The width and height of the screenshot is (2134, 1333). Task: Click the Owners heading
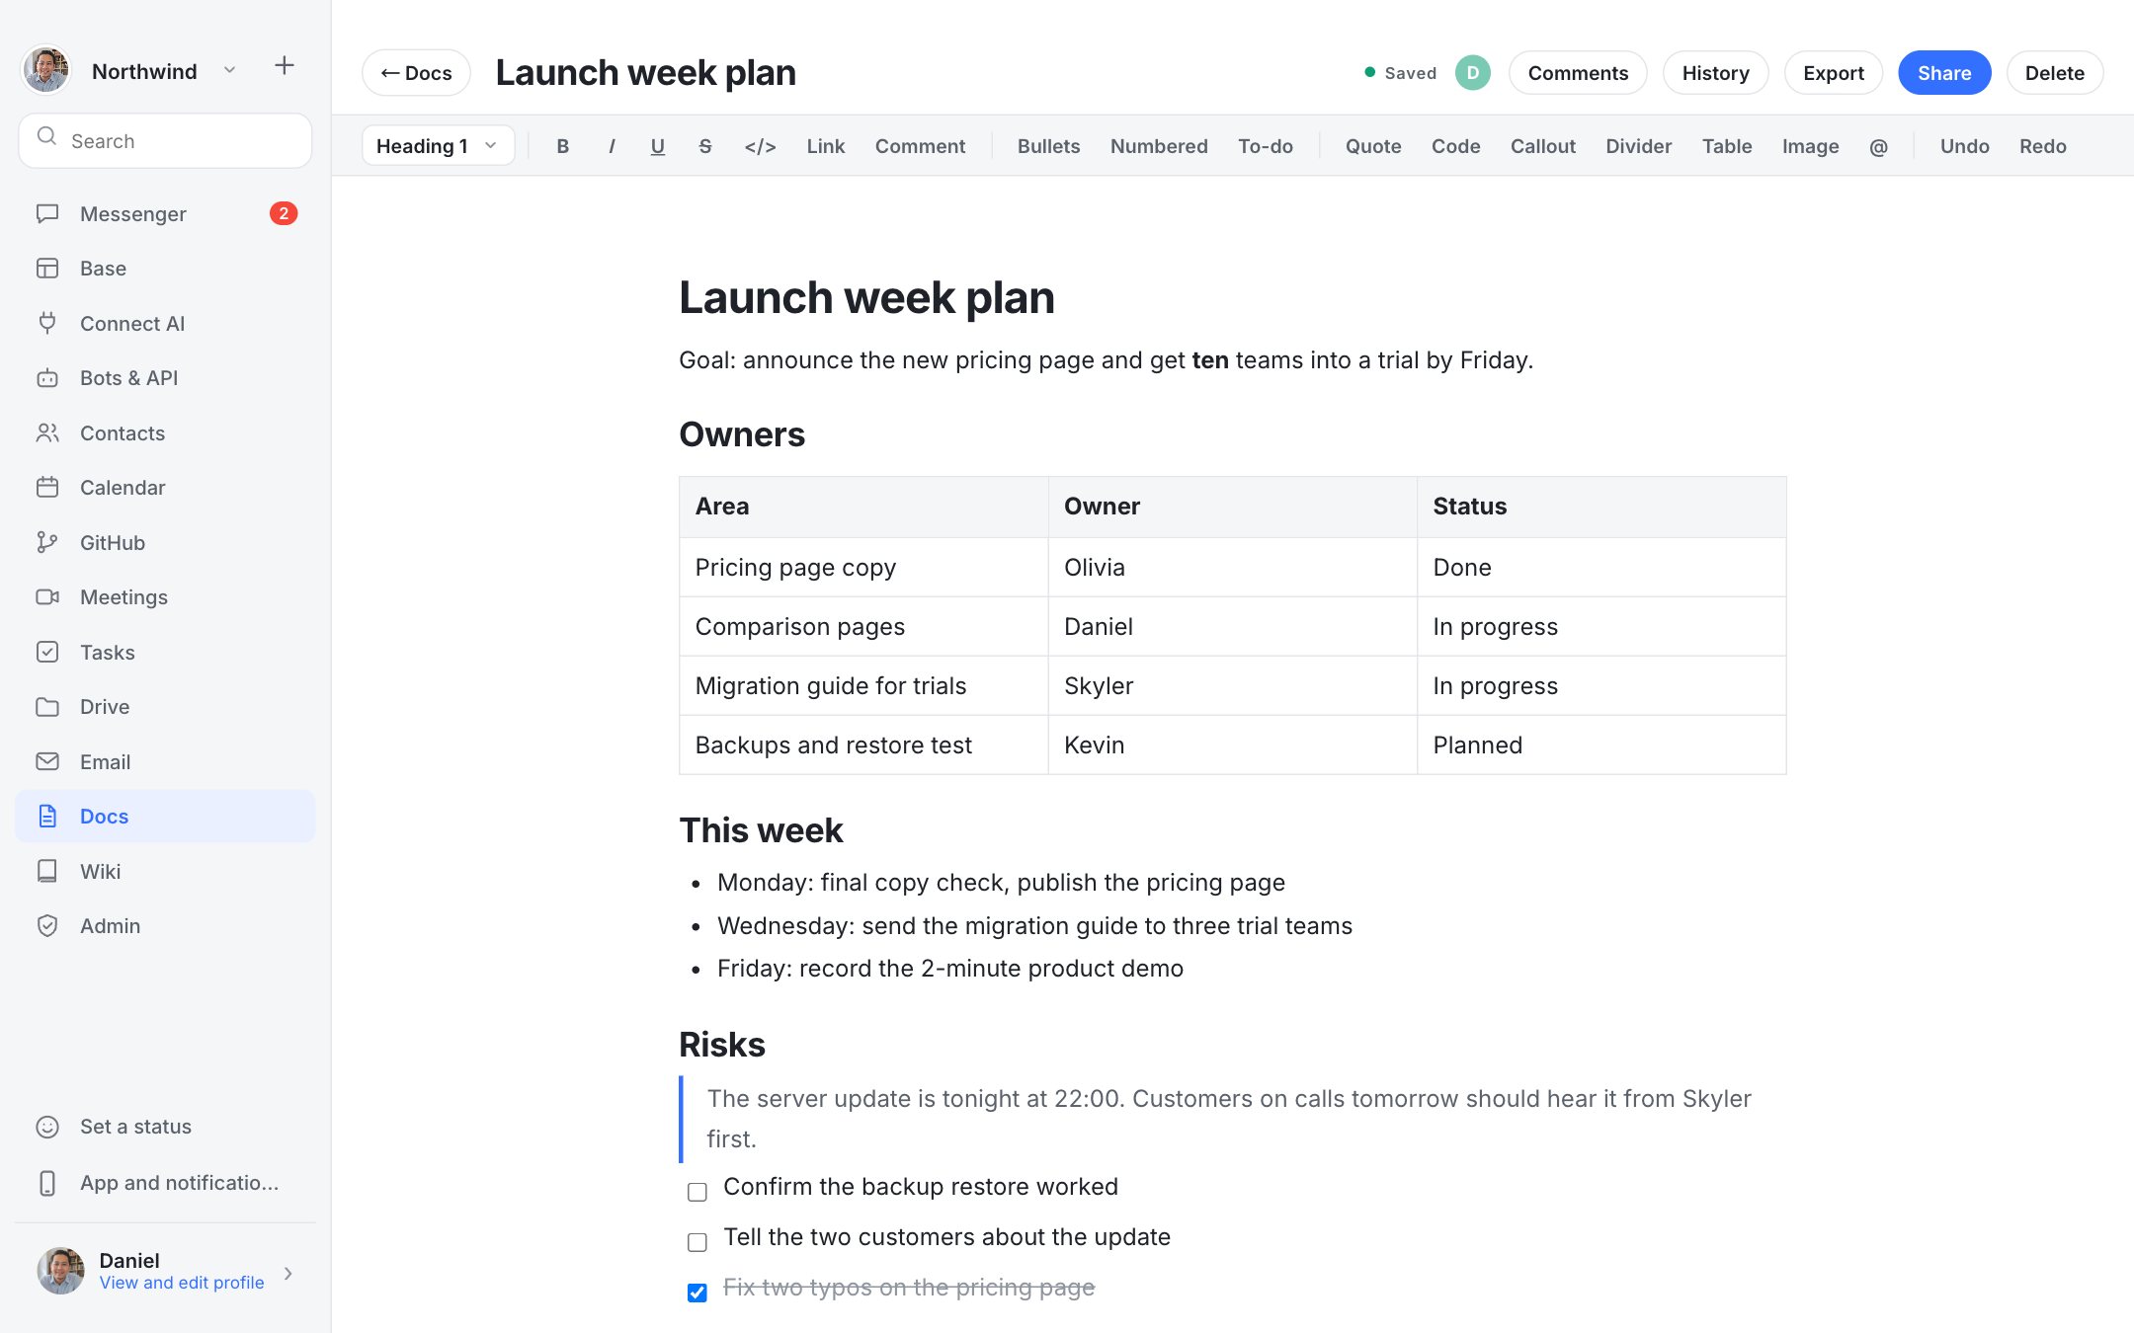click(x=742, y=434)
